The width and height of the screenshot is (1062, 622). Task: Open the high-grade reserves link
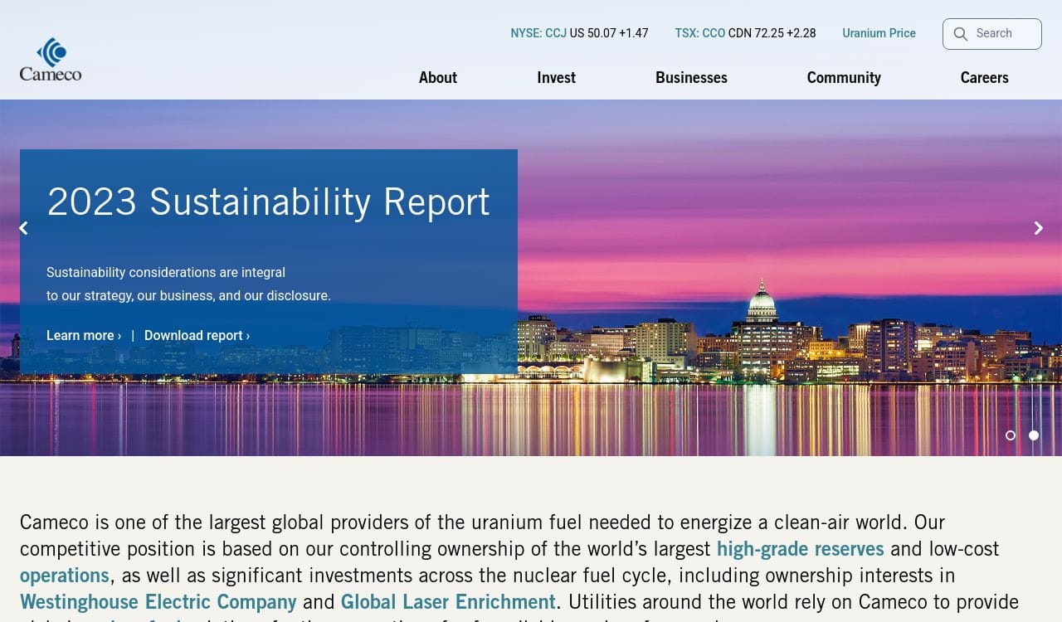[800, 549]
